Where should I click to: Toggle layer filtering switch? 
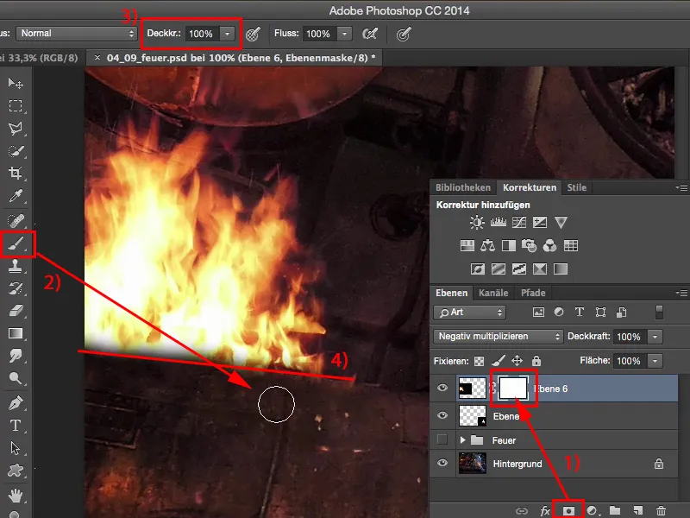click(659, 312)
